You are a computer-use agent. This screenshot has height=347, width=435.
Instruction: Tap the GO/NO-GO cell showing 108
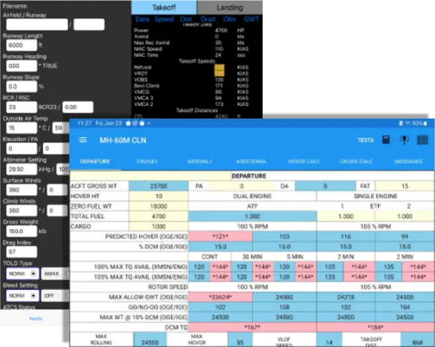point(284,307)
